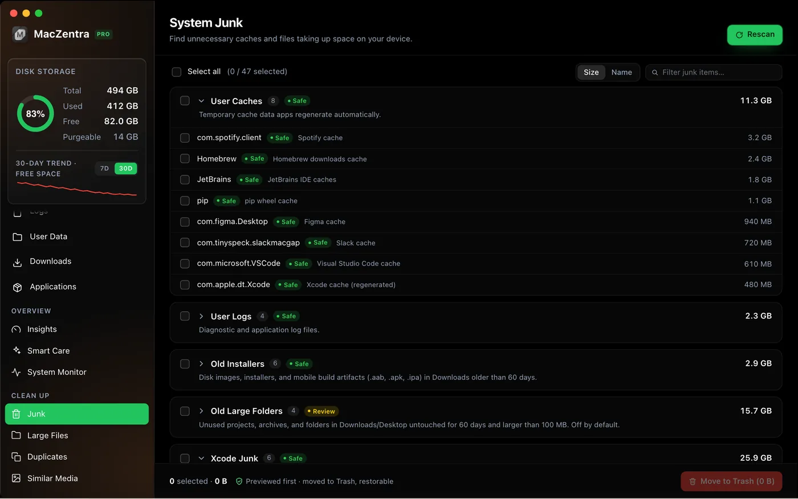Tick the JetBrains row checkbox
Viewport: 798px width, 499px height.
pos(185,180)
